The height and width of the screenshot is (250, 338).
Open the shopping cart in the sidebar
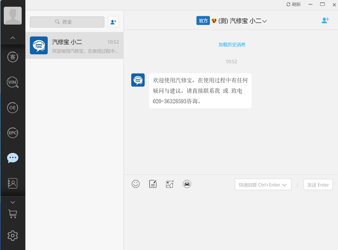coord(13,214)
